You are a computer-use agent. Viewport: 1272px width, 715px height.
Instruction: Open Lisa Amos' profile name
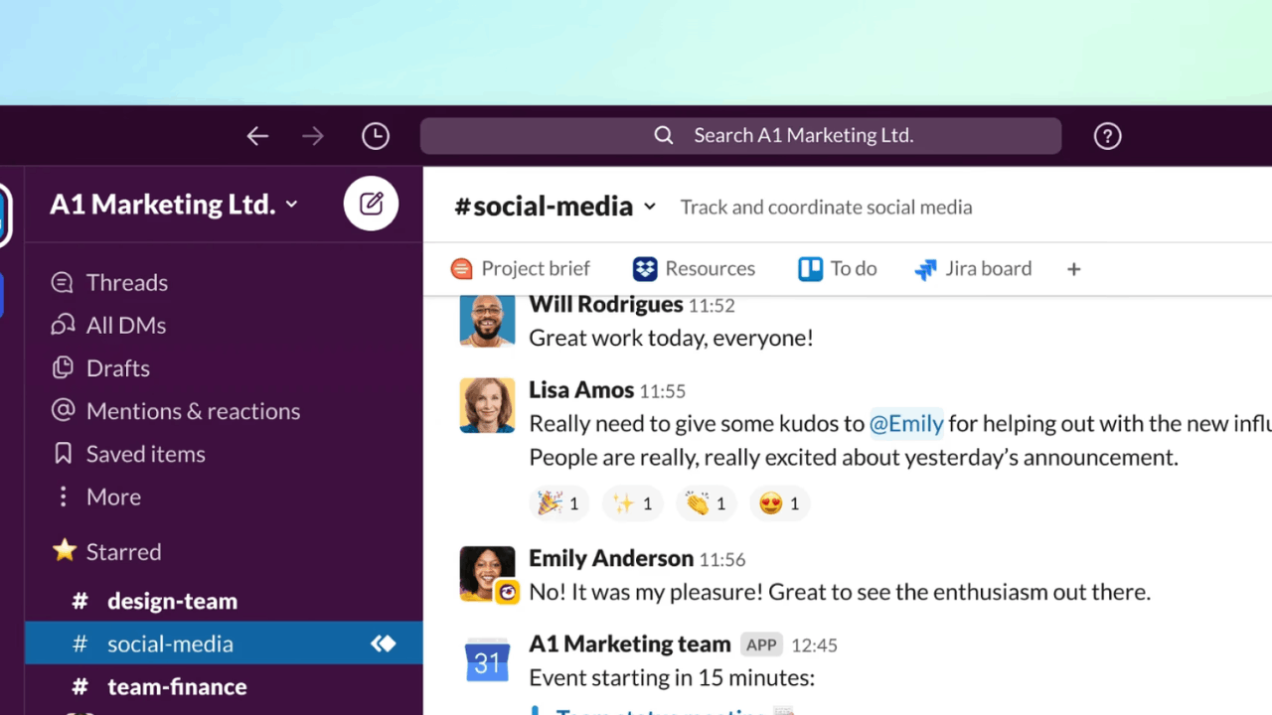[x=581, y=389]
